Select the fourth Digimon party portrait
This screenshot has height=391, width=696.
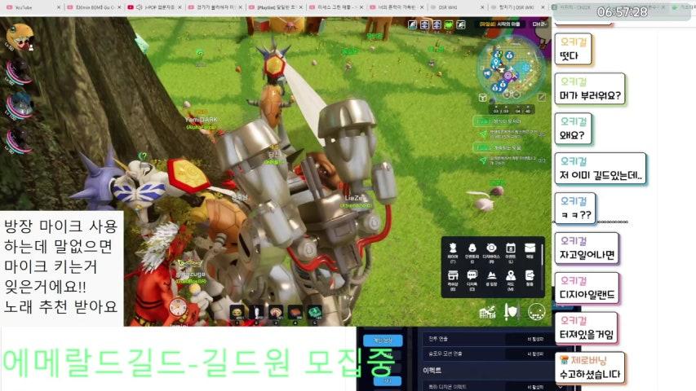pos(19,139)
